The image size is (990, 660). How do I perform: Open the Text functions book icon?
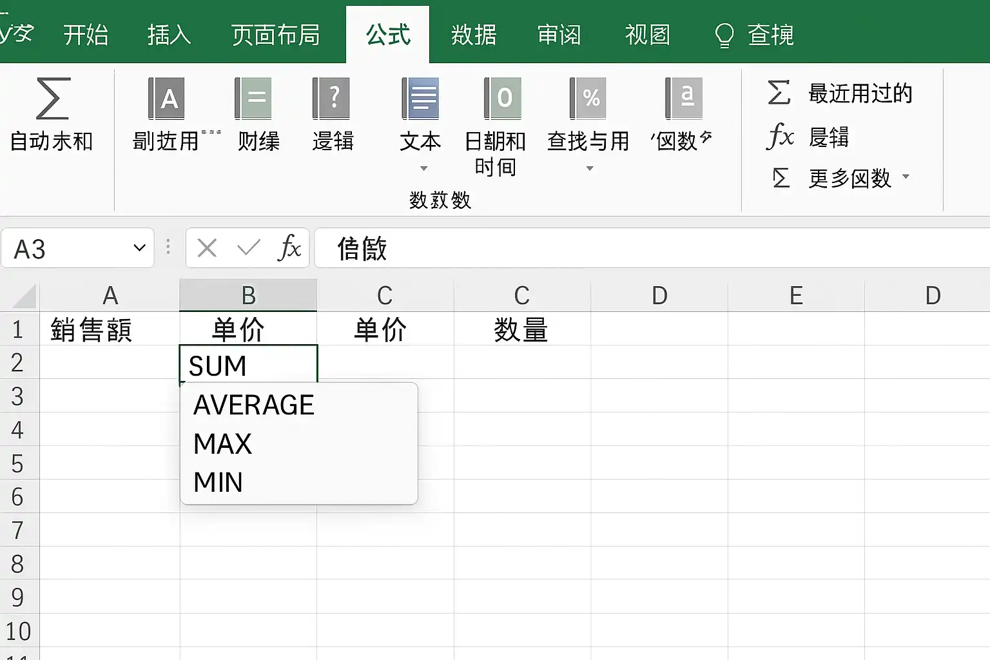420,99
